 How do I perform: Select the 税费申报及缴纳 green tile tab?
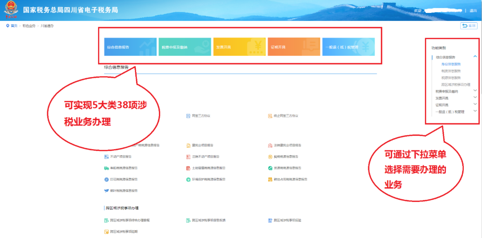[x=185, y=47]
